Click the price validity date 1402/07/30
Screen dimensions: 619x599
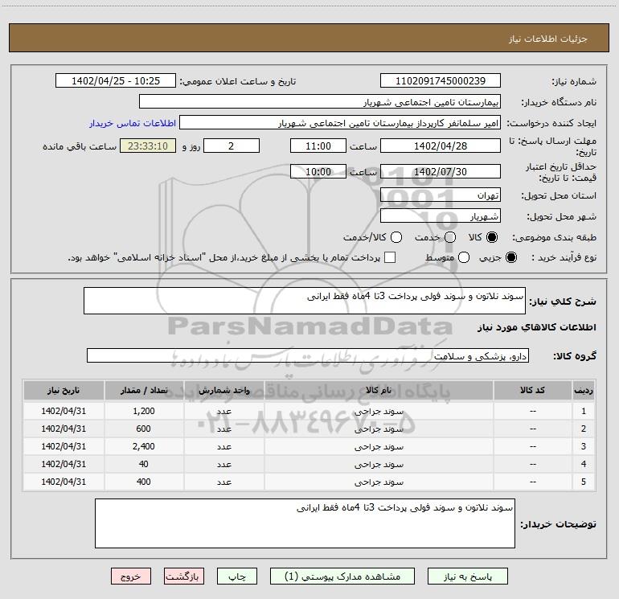tap(441, 171)
